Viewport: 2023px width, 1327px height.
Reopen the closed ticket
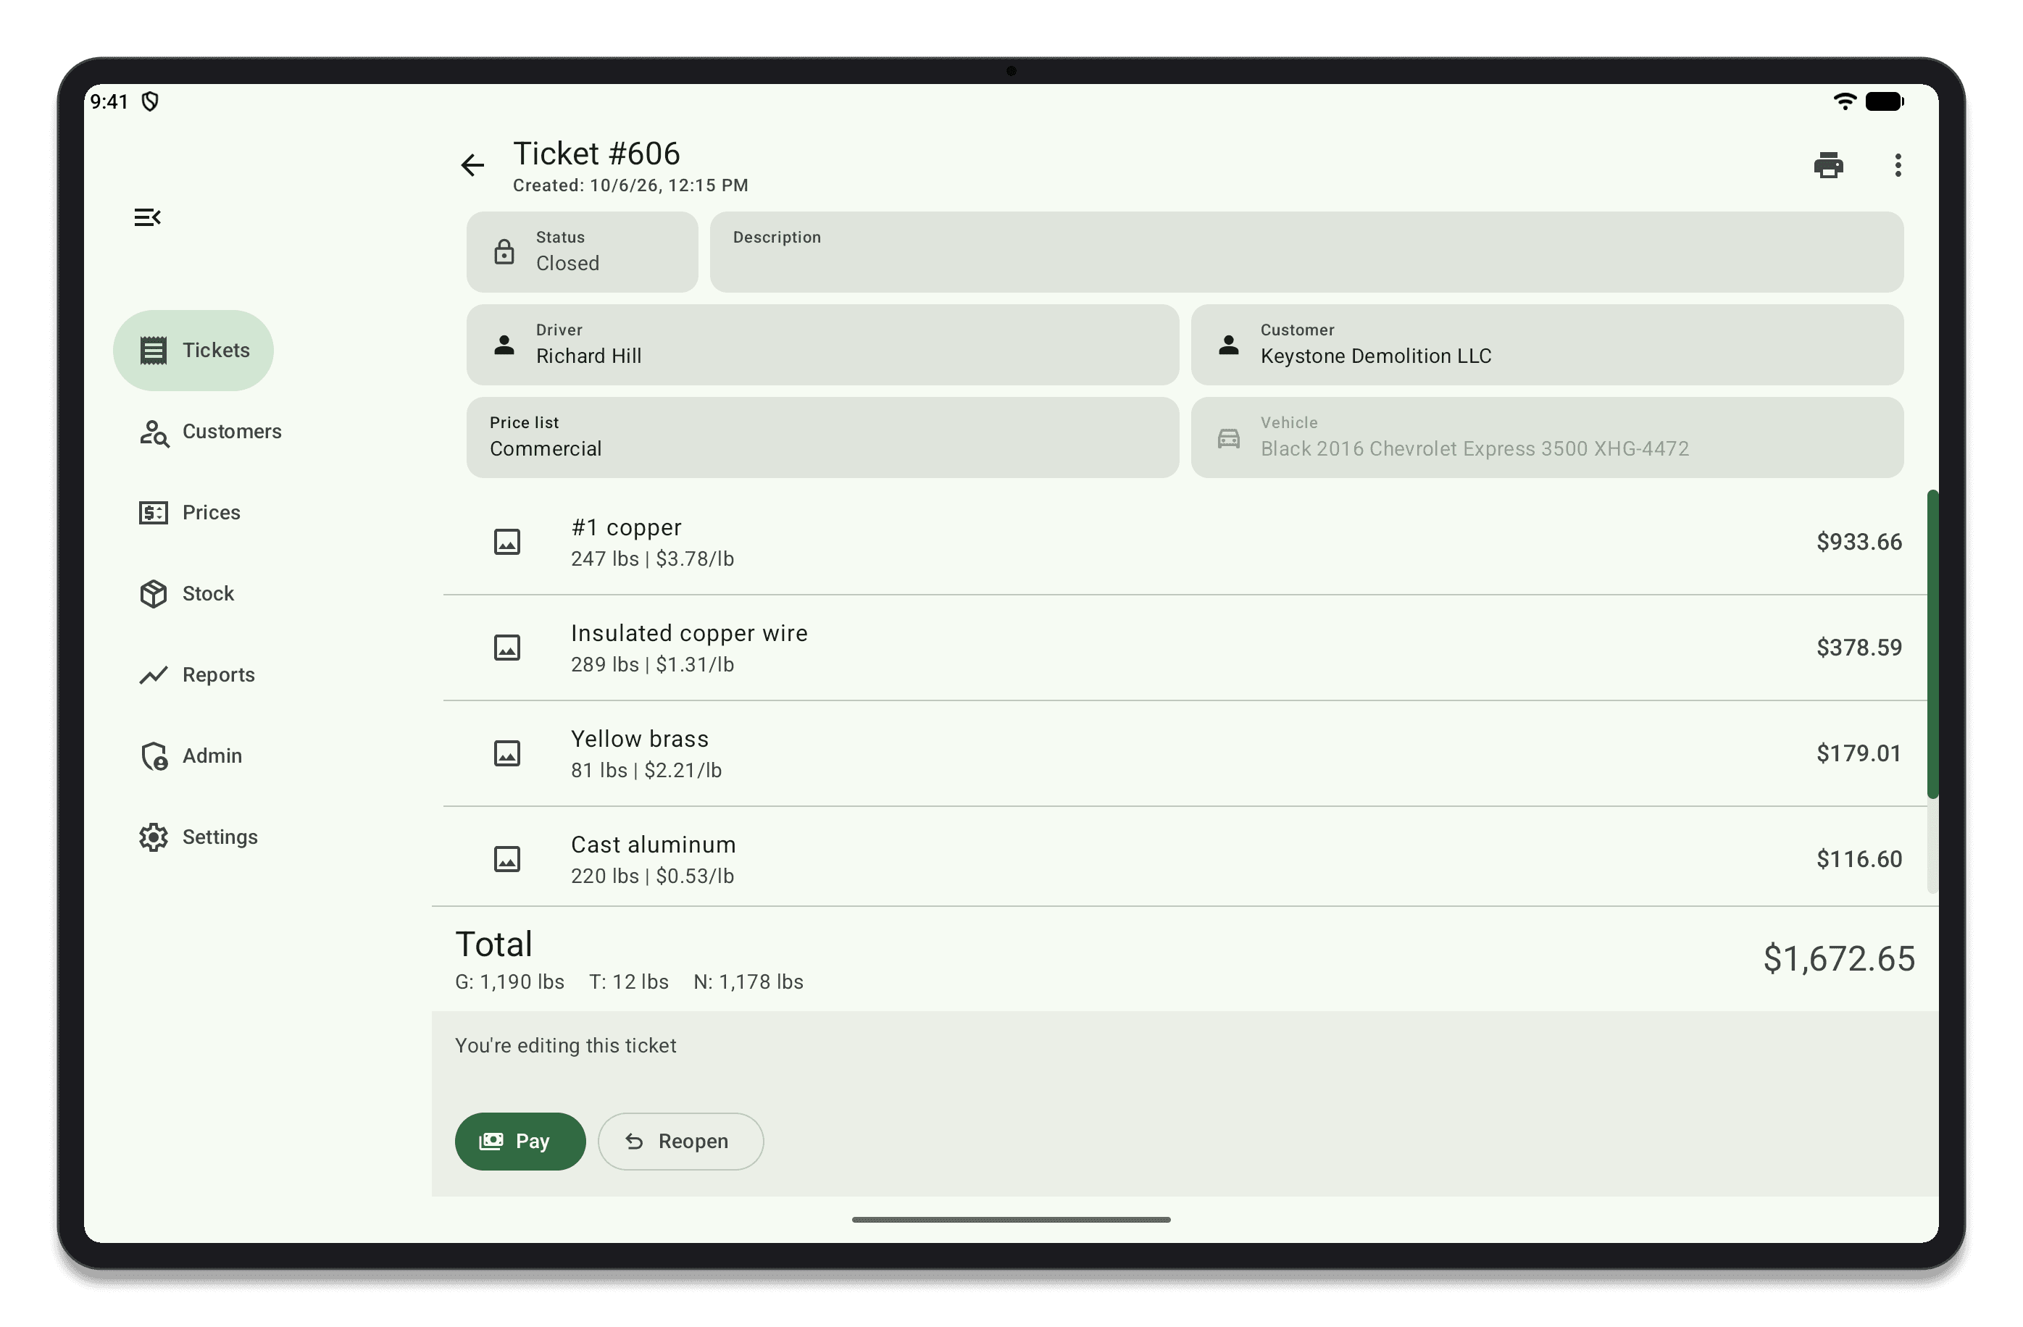(680, 1141)
